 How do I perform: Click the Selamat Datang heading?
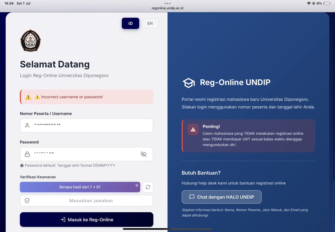click(55, 64)
